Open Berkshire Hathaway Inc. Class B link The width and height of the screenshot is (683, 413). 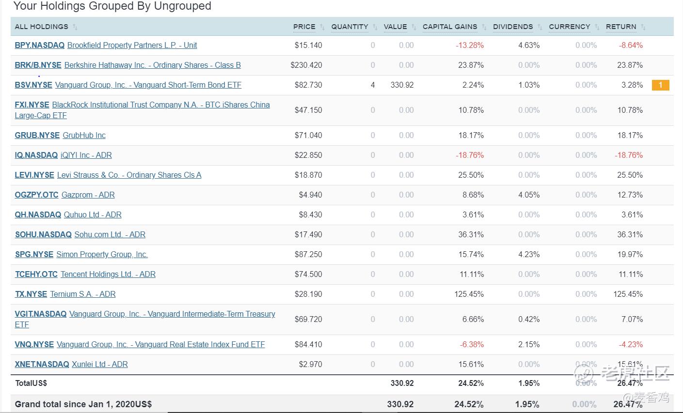(x=152, y=65)
